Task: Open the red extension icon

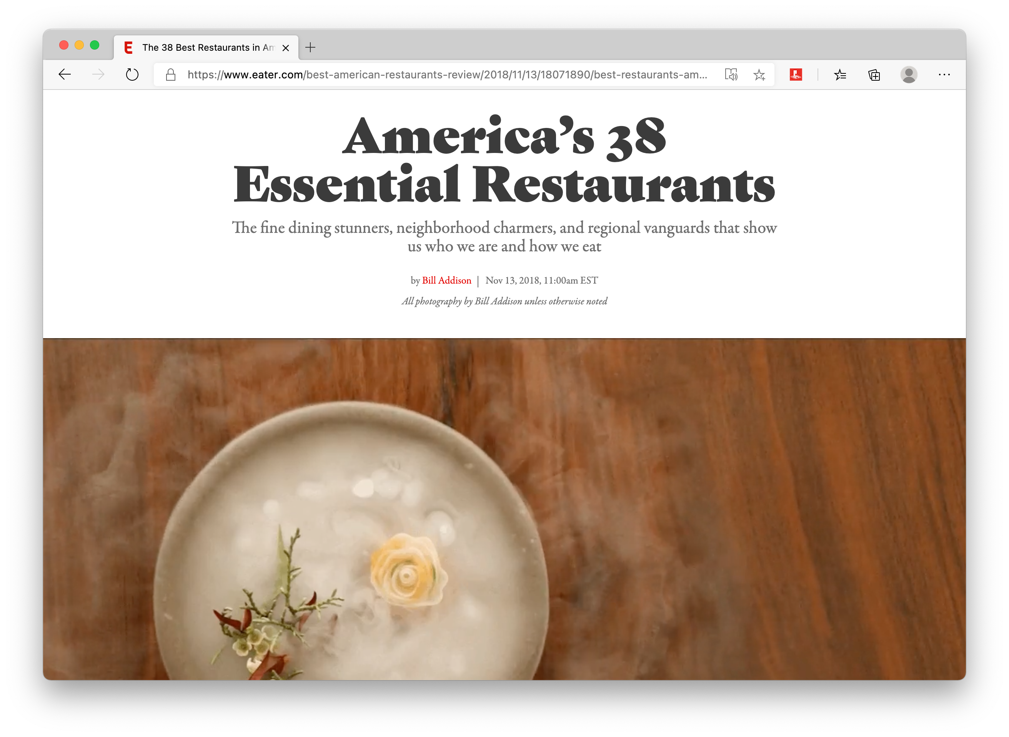Action: click(x=796, y=75)
